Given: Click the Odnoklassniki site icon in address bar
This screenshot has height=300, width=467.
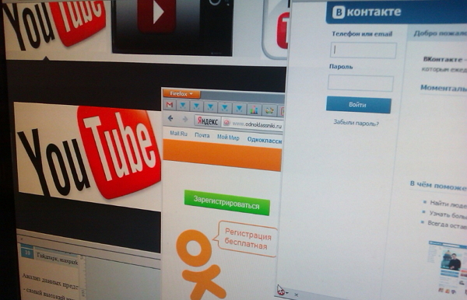Looking at the screenshot, I should tap(227, 123).
